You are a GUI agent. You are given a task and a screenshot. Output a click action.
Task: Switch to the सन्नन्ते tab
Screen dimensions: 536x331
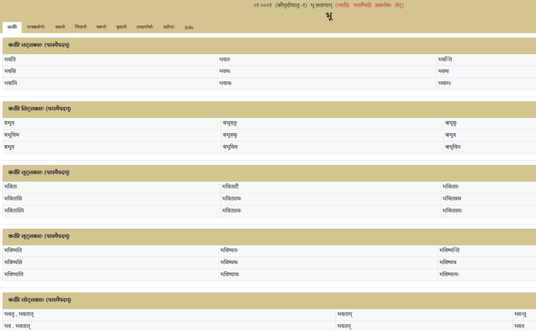(x=60, y=27)
